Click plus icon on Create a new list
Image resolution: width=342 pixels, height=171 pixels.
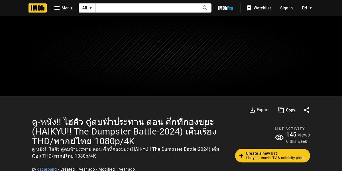pos(241,156)
